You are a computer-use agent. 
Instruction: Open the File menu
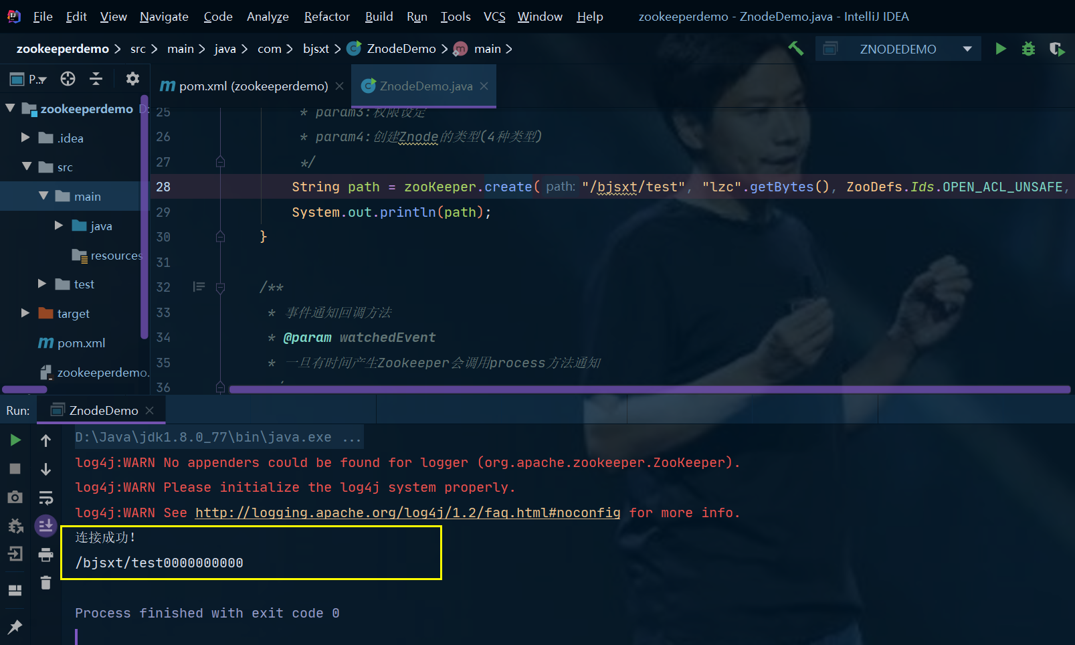pos(43,17)
